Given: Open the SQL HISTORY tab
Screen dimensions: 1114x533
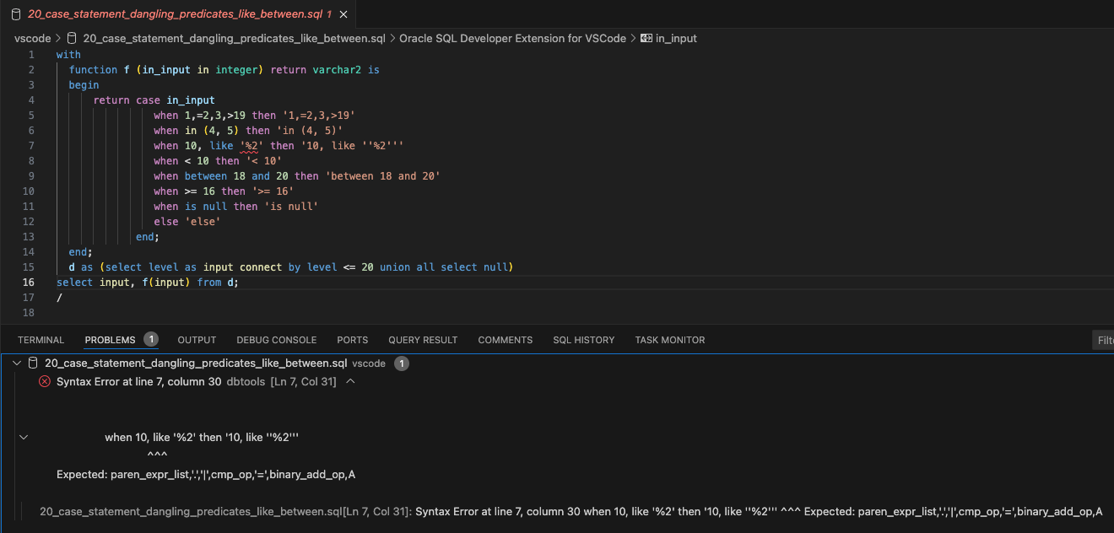Looking at the screenshot, I should tap(583, 340).
